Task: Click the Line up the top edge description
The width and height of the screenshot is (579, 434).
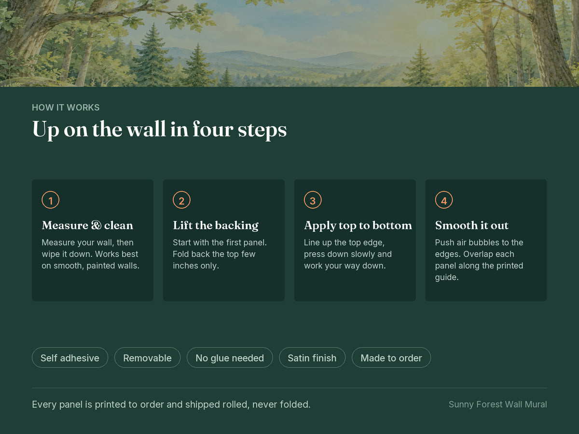Action: point(348,254)
